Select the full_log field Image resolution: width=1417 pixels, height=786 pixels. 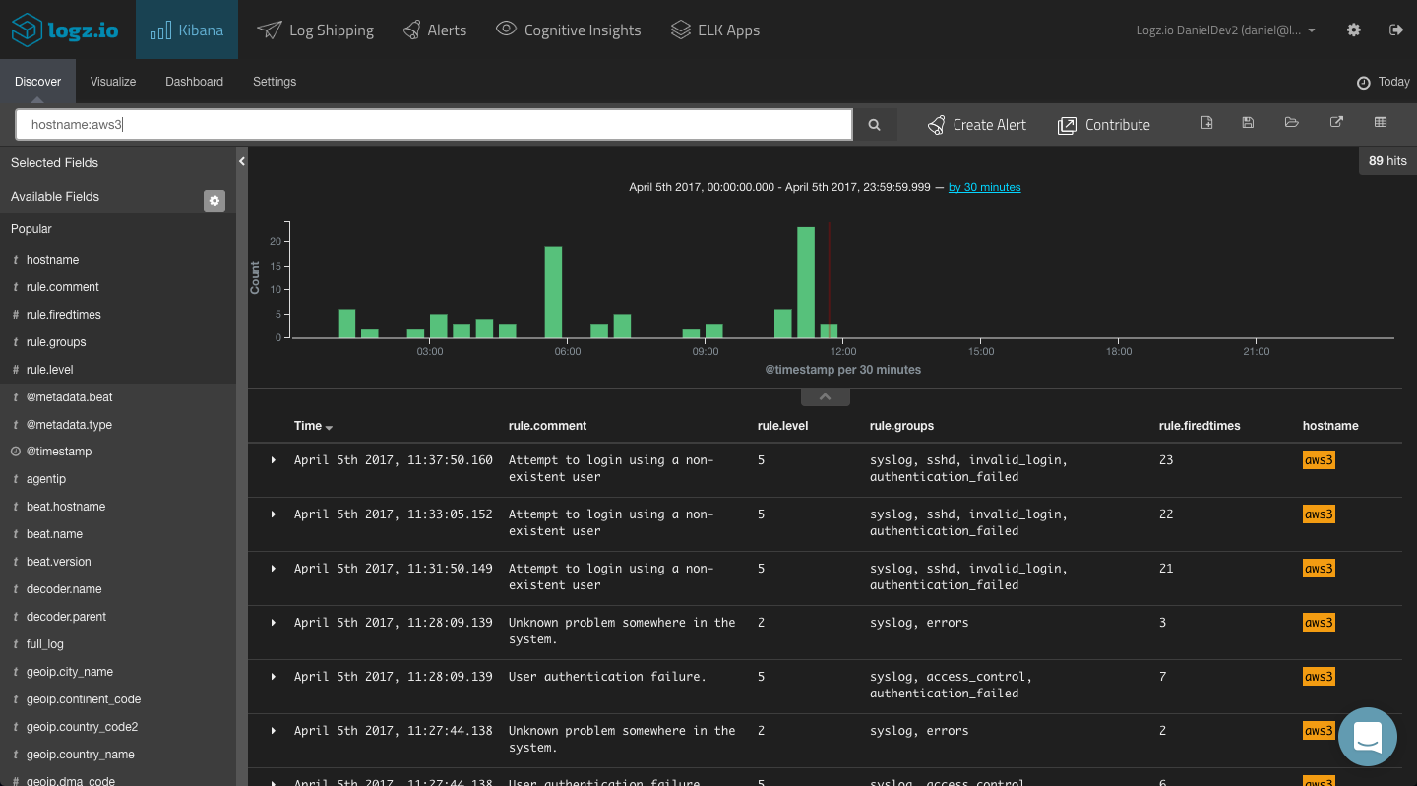45,644
